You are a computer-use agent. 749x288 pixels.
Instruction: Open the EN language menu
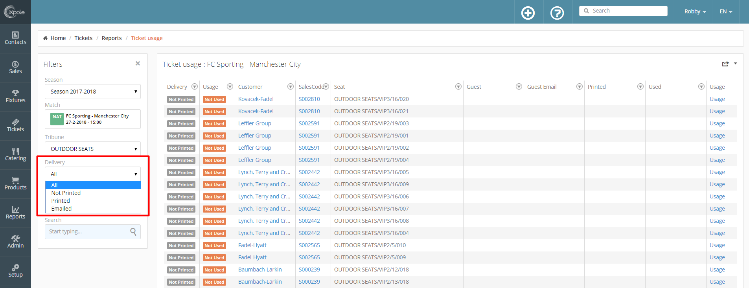(726, 11)
